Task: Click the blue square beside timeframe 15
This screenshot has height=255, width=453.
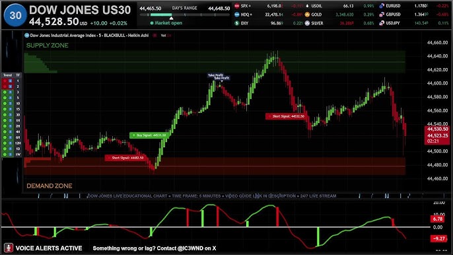Action: [11, 109]
